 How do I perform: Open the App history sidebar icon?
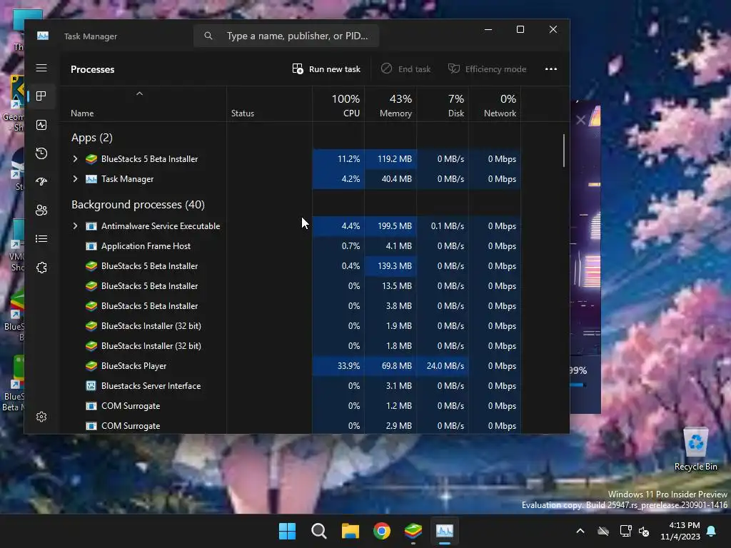(x=41, y=153)
